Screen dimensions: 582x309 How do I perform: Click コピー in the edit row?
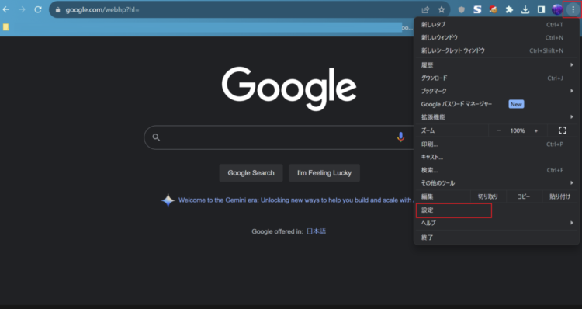coord(524,196)
